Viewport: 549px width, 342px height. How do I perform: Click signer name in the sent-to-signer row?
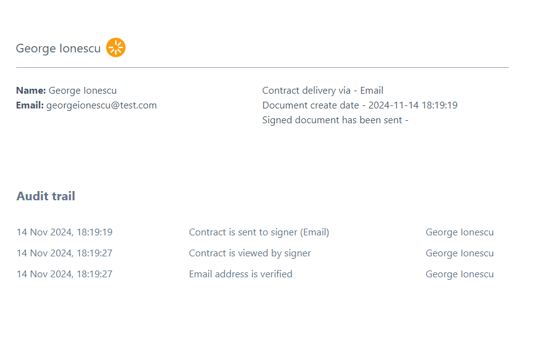click(x=460, y=232)
